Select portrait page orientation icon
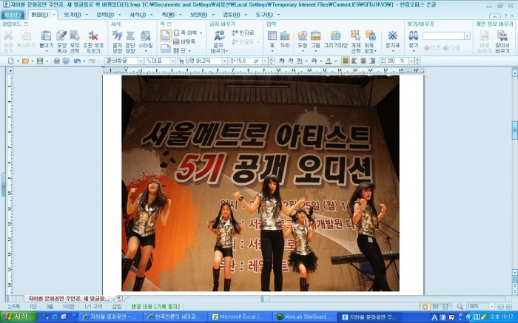This screenshot has width=518, height=323. [166, 35]
